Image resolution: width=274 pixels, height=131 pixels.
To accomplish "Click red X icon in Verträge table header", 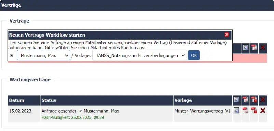I will click(263, 47).
